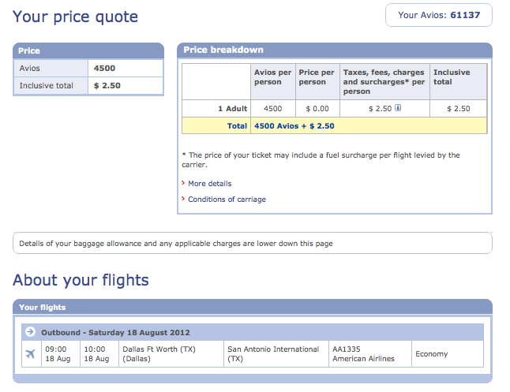The width and height of the screenshot is (510, 392).
Task: Click the airplane icon in flight row
Action: [x=30, y=353]
